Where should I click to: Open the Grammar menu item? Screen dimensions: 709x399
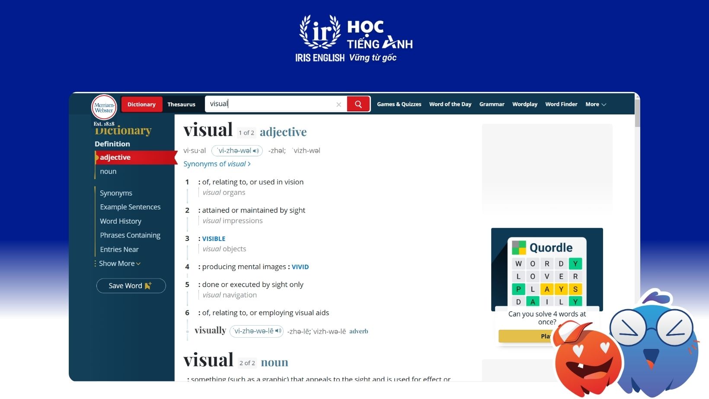click(x=492, y=104)
